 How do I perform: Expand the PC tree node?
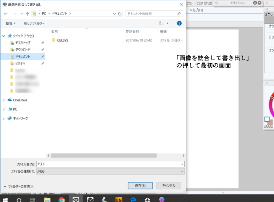[4, 109]
